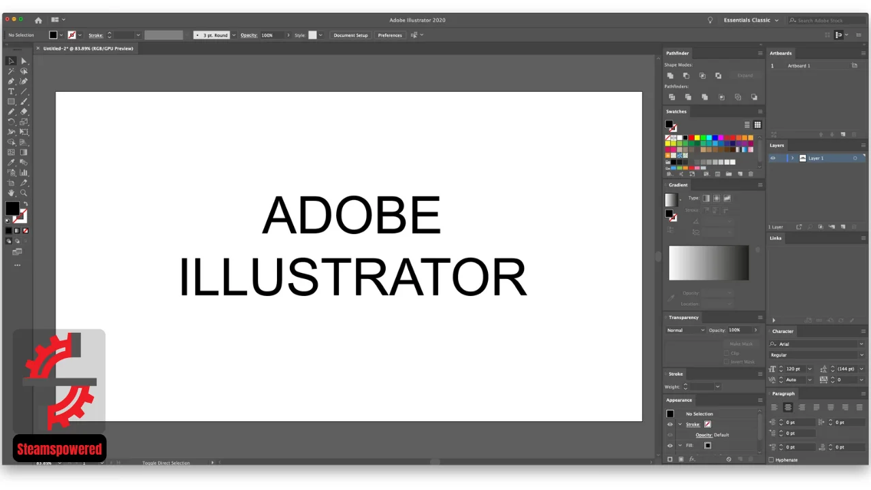
Task: Open the Normal blending mode dropdown
Action: 686,330
